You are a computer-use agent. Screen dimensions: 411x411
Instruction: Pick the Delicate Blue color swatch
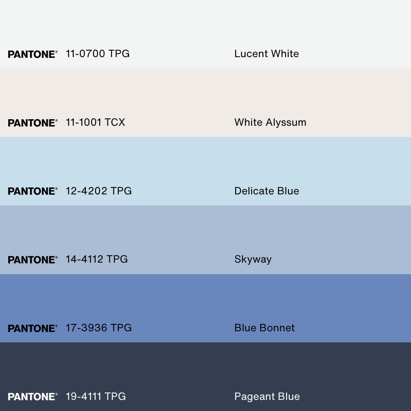205,161
